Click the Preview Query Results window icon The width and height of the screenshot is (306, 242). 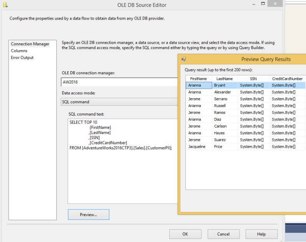(184, 59)
